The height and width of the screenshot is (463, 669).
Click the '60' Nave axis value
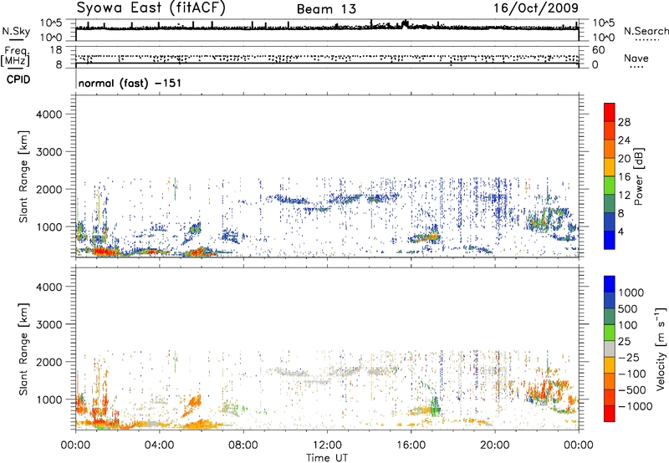pyautogui.click(x=598, y=50)
